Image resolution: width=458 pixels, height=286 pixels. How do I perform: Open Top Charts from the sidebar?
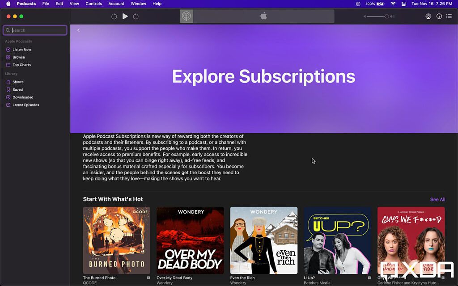tap(21, 65)
